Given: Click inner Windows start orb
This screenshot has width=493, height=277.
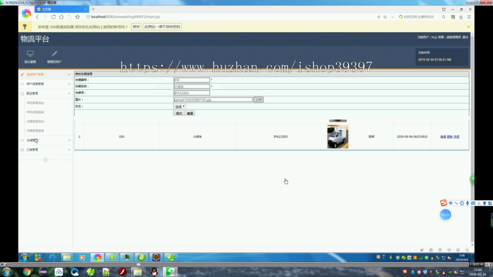Looking at the screenshot, I should [24, 257].
